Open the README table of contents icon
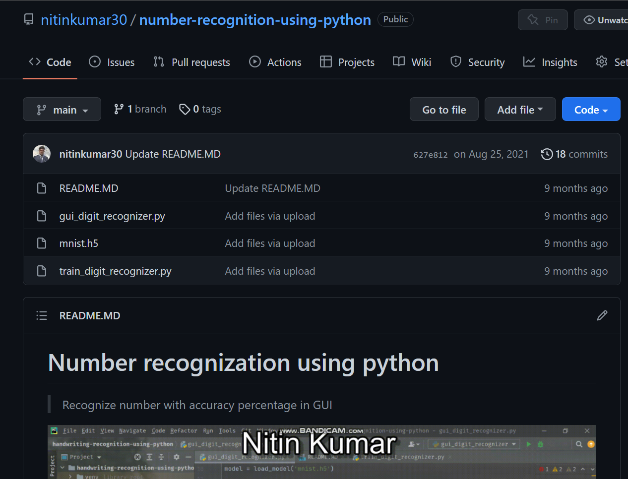Image resolution: width=628 pixels, height=479 pixels. [42, 315]
